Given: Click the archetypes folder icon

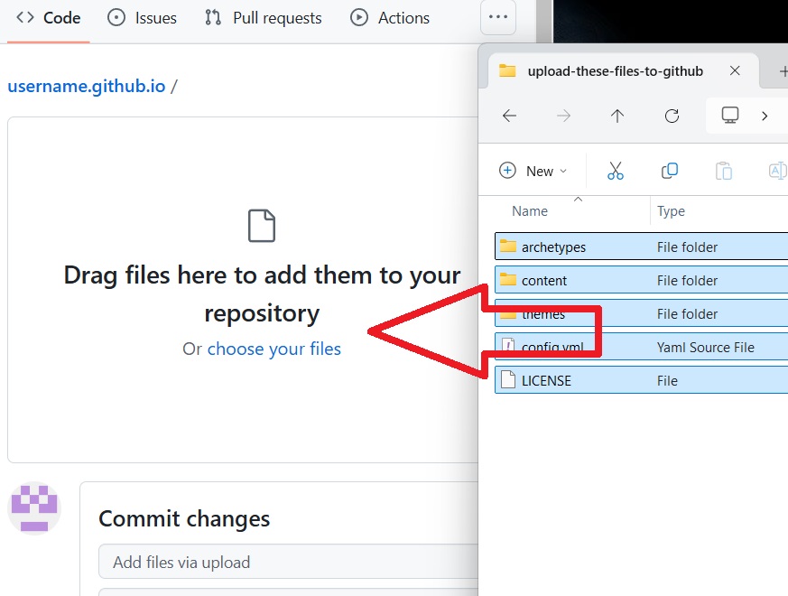Looking at the screenshot, I should coord(508,246).
